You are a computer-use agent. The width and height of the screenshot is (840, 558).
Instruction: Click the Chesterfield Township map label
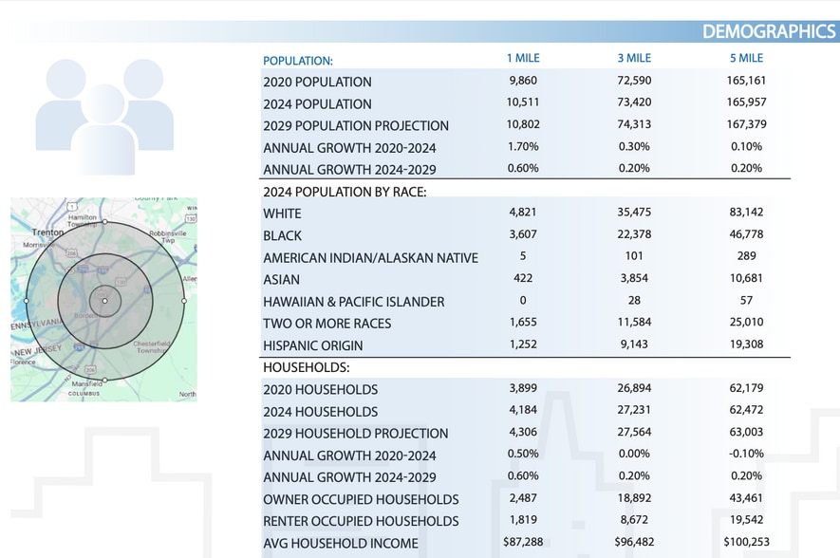pos(151,346)
